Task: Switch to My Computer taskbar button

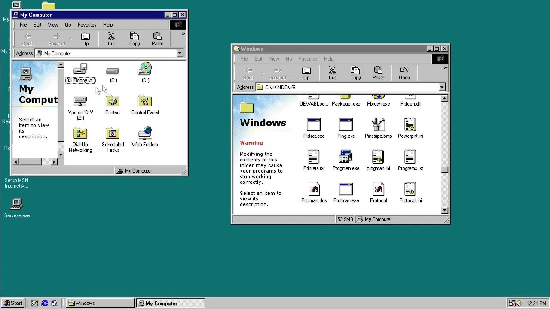Action: 170,303
